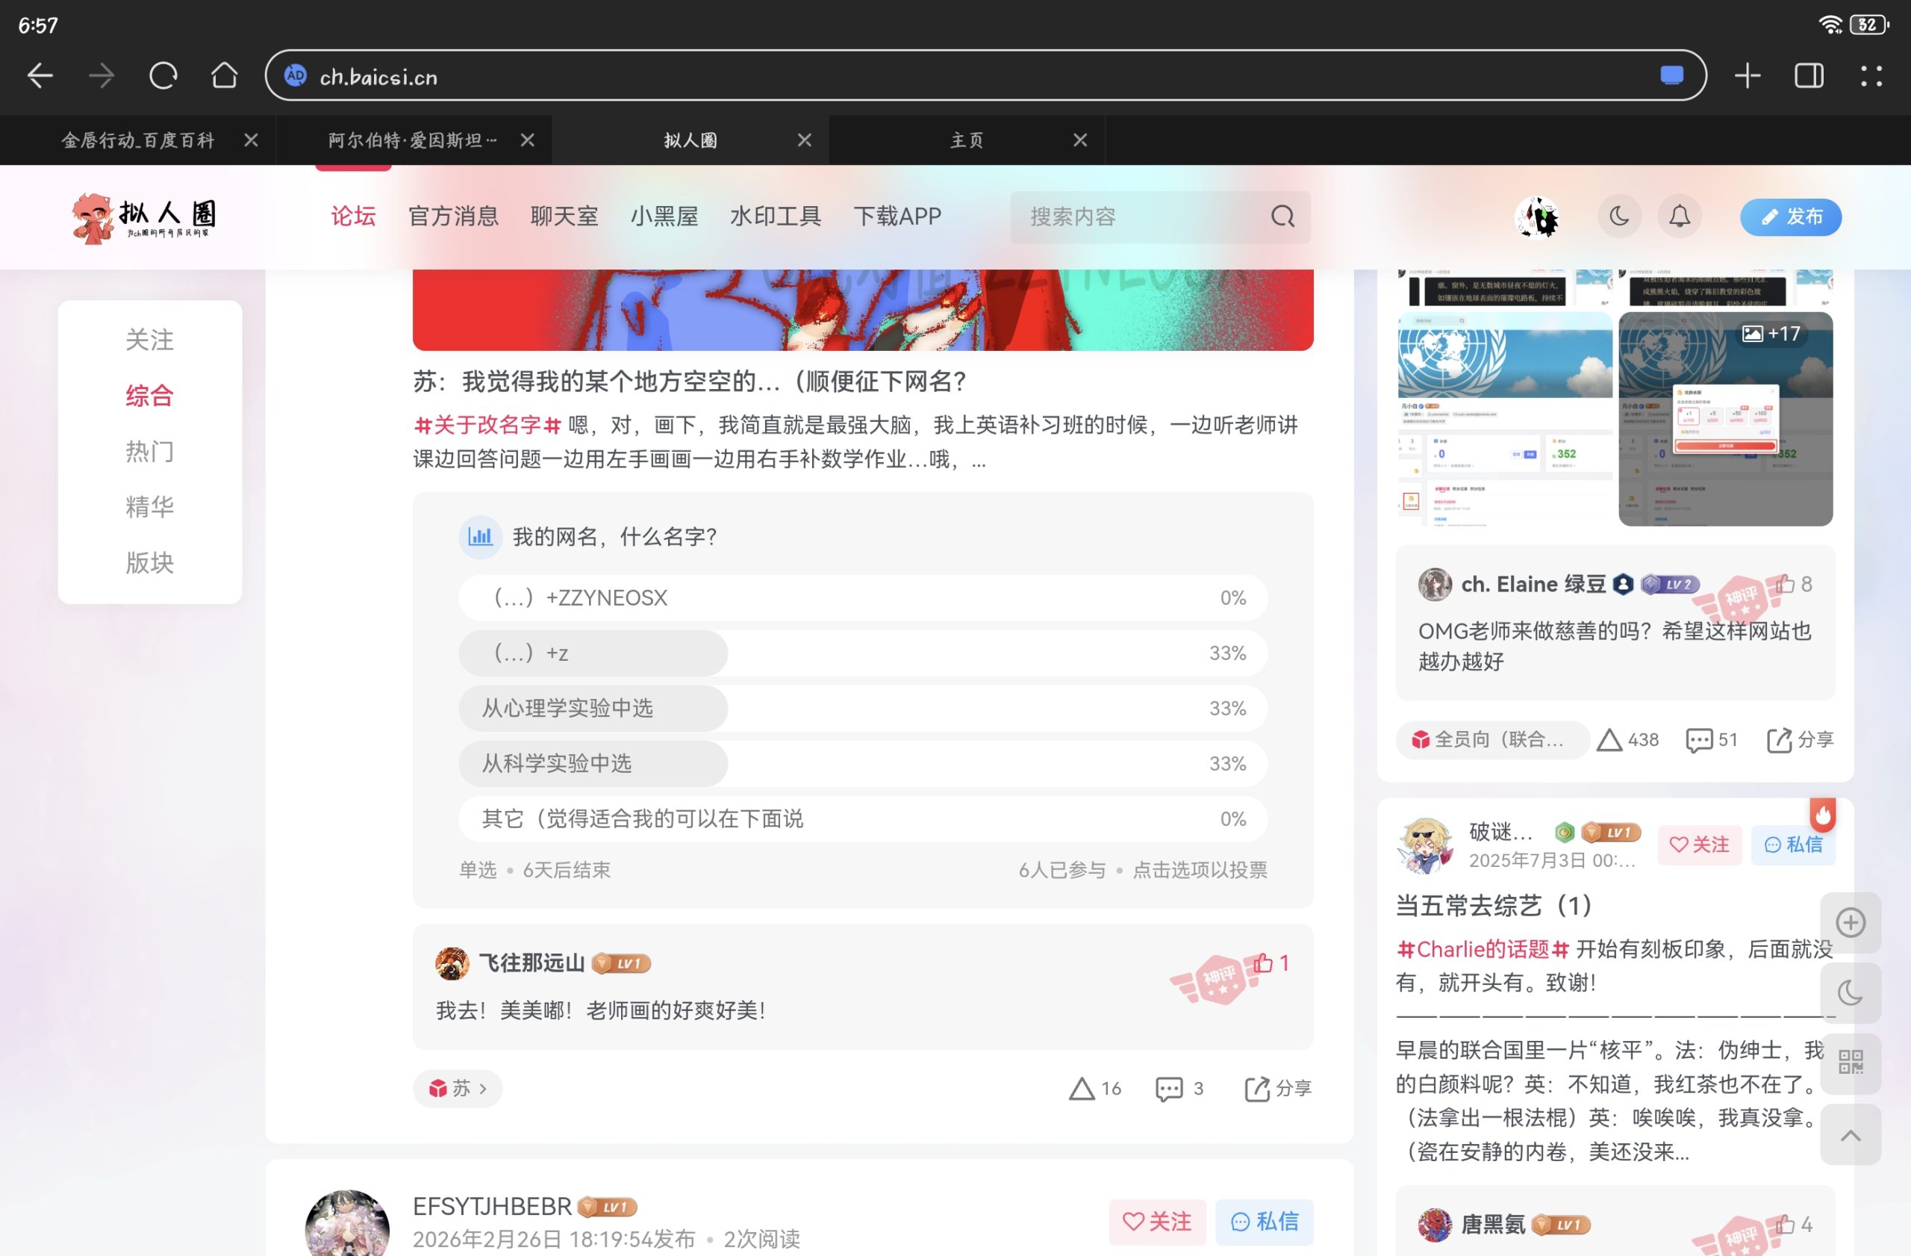This screenshot has width=1911, height=1256.
Task: Open the tab overview panel icon
Action: tap(1809, 76)
